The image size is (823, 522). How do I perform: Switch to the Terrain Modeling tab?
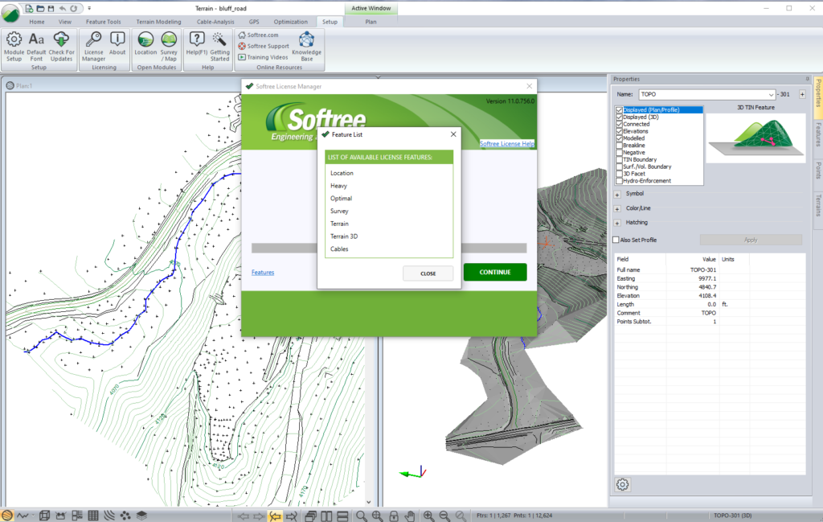coord(158,22)
